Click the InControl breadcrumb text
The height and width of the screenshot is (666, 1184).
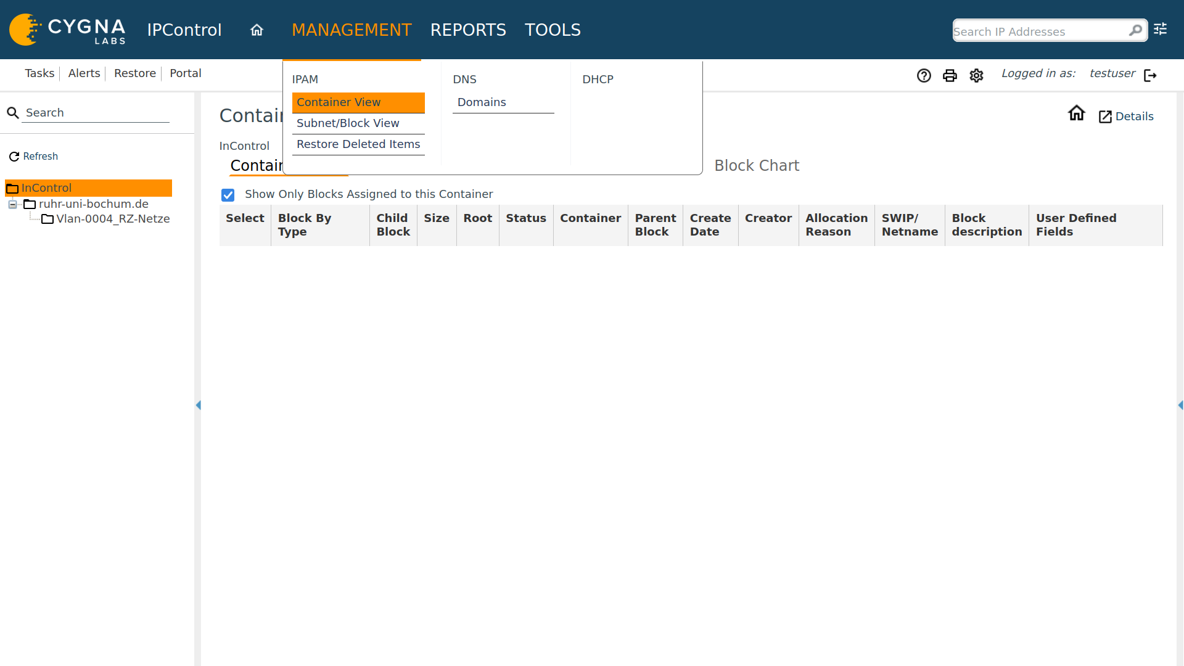coord(244,146)
